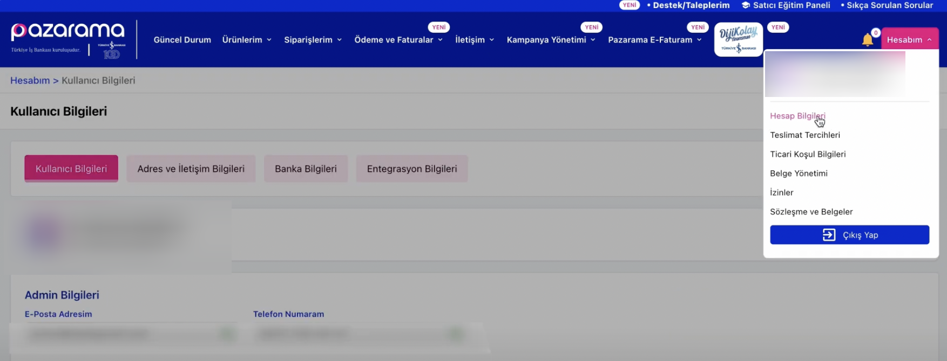Open the Ödeme ve Faturalar dropdown
The width and height of the screenshot is (947, 361).
(x=398, y=40)
